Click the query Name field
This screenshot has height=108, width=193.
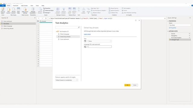pyautogui.click(x=180, y=25)
